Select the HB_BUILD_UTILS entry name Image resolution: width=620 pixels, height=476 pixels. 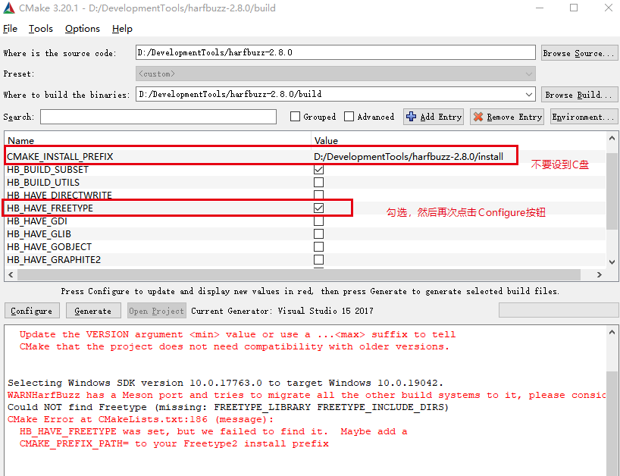[43, 182]
